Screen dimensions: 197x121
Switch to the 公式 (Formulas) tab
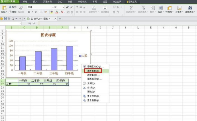click(60, 2)
